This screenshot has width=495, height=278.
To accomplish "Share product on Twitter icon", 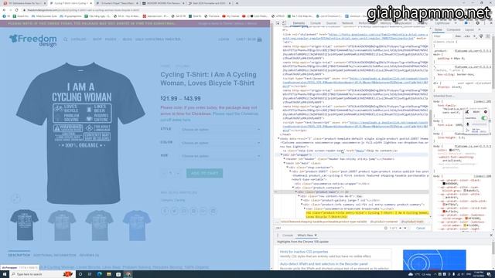I will 174,211.
